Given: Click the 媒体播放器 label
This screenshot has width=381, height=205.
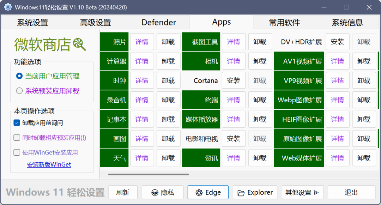Looking at the screenshot, I should point(201,119).
